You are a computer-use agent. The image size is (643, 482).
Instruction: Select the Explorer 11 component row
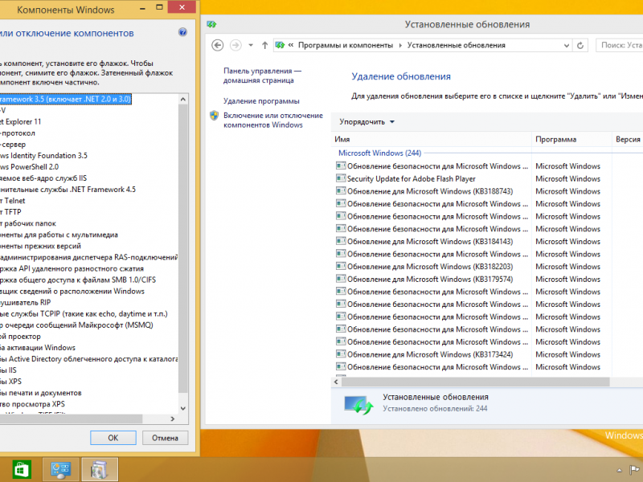(x=21, y=121)
